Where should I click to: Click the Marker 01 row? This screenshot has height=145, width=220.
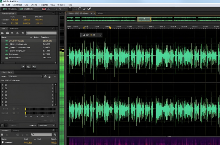pos(28,142)
